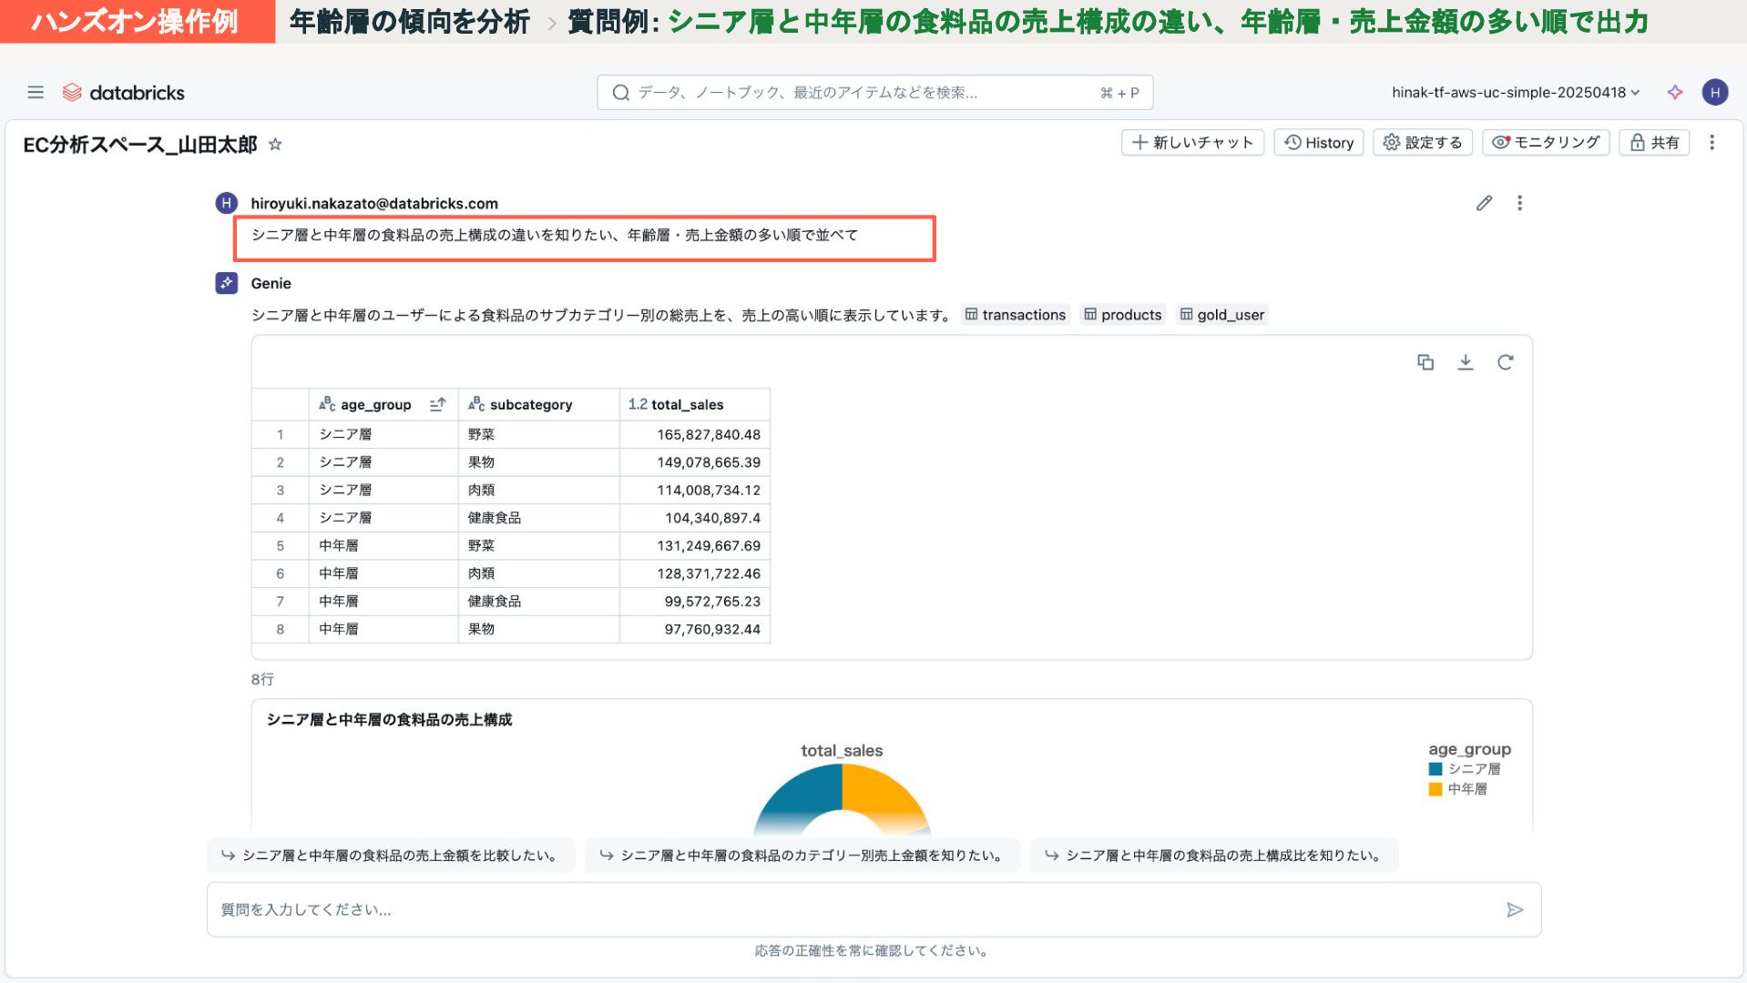Select the subcategory column header
This screenshot has height=983, width=1747.
tap(539, 404)
